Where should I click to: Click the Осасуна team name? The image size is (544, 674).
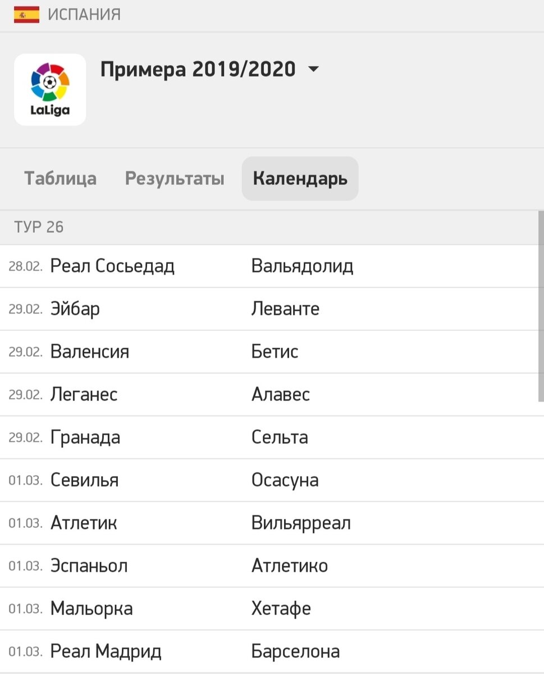[285, 480]
